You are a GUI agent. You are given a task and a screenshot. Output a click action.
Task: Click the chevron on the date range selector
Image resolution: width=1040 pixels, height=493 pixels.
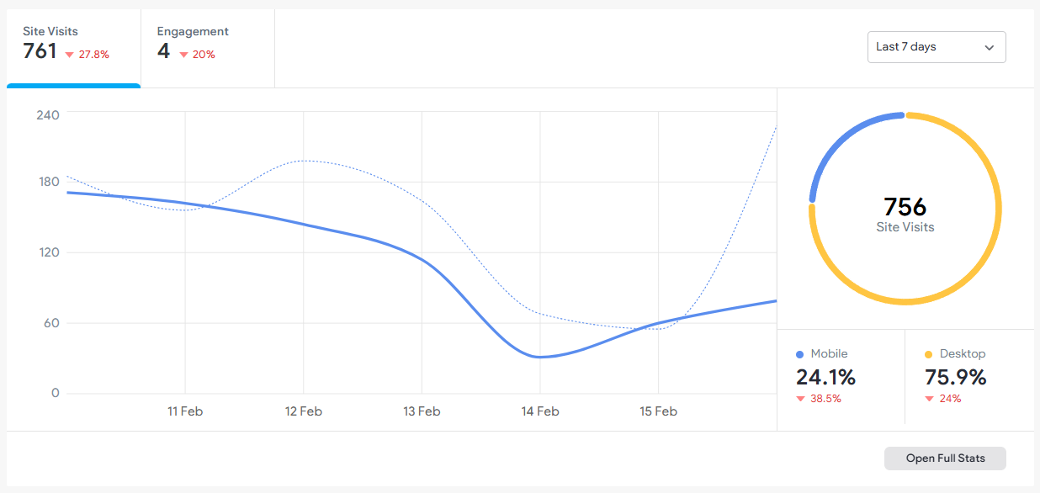click(x=990, y=47)
